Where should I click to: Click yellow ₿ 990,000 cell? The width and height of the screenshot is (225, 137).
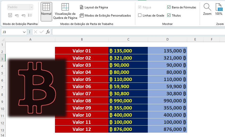128,101
